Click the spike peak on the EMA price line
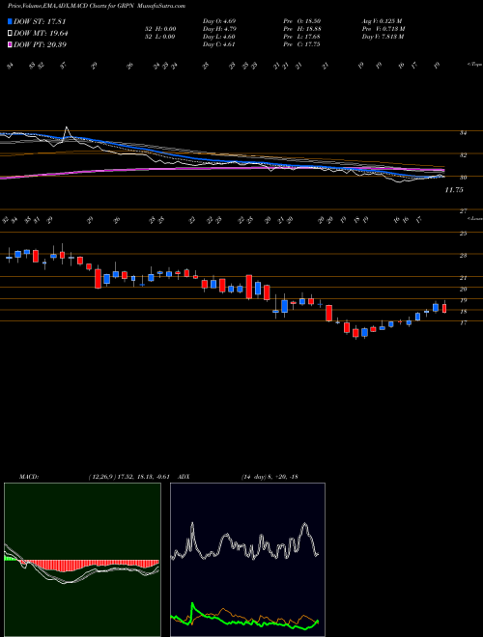The height and width of the screenshot is (637, 483). (67, 128)
